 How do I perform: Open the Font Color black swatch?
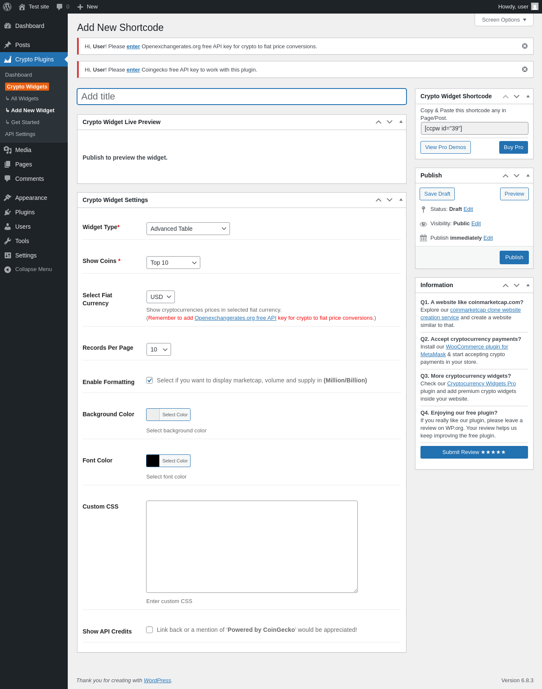(153, 461)
